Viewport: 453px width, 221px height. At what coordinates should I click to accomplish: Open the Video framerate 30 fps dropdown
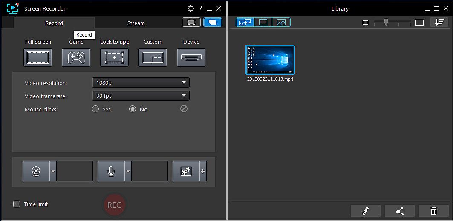point(141,96)
